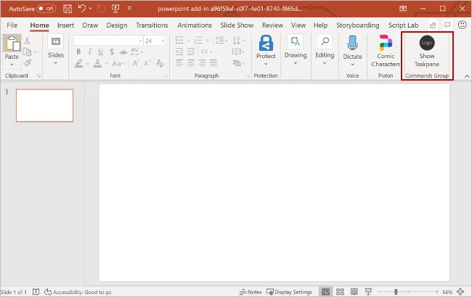Image resolution: width=472 pixels, height=297 pixels.
Task: Switch to the Transitions tab
Action: [x=152, y=25]
